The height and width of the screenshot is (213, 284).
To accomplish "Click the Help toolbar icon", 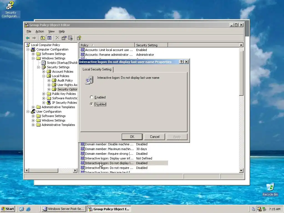I will point(79,38).
